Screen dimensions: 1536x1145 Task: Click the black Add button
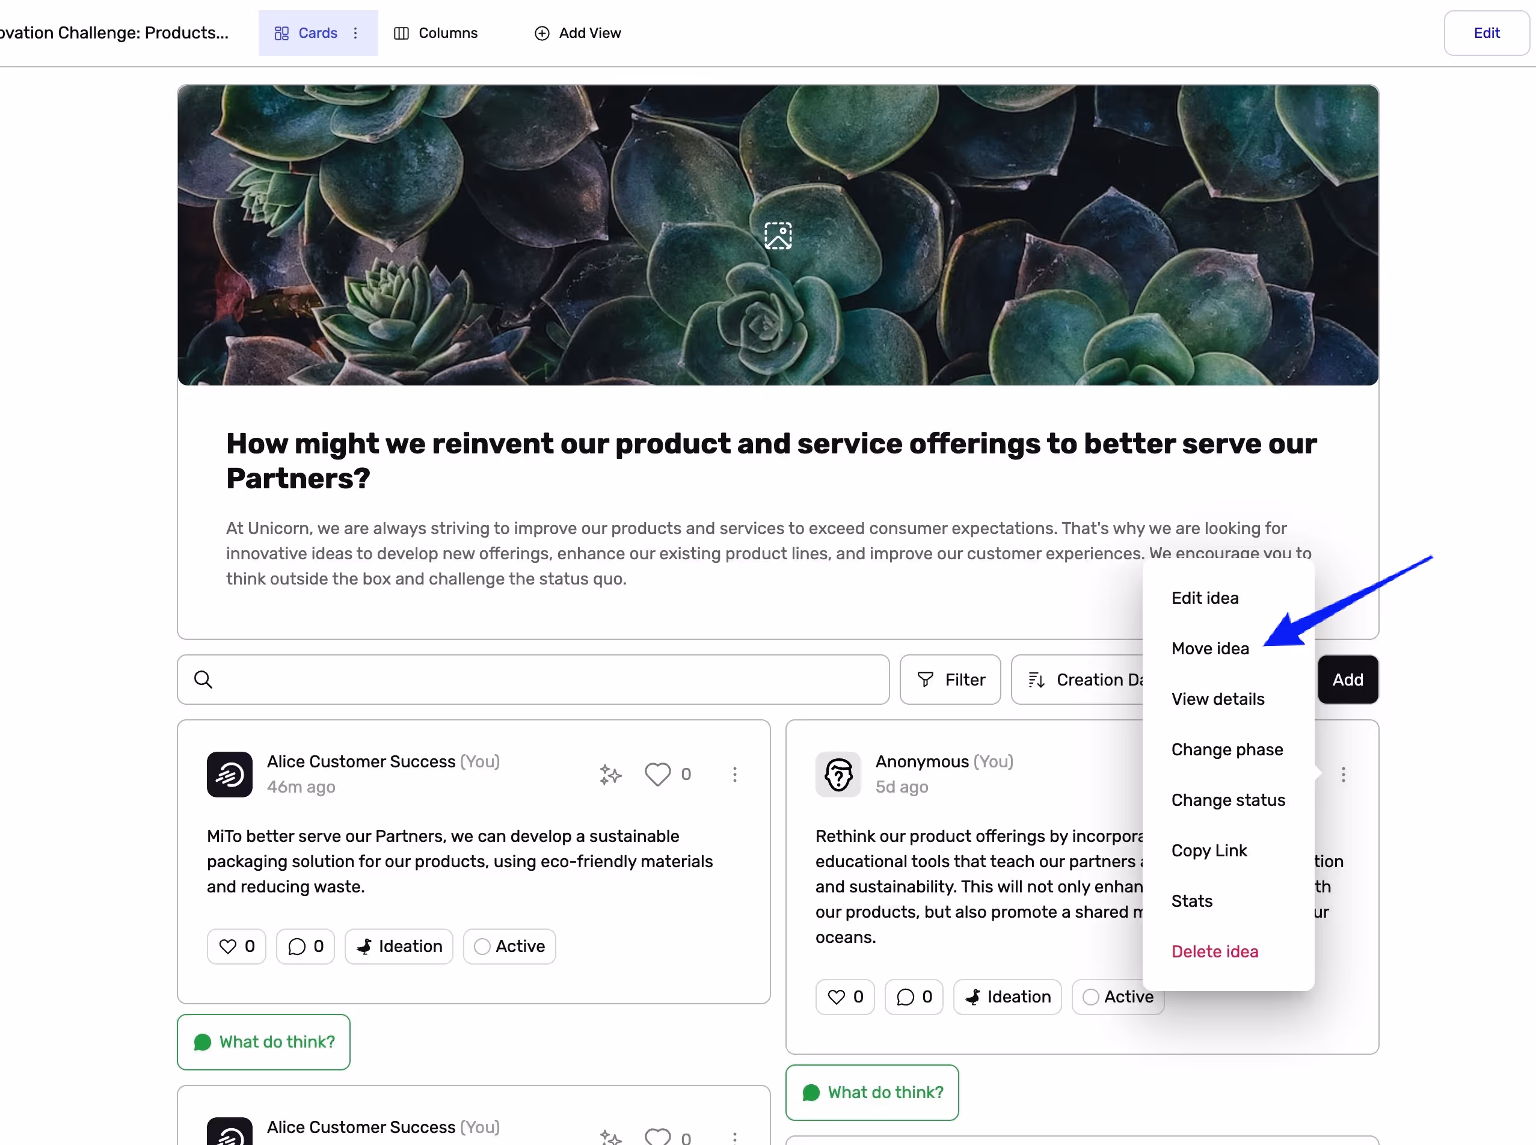pos(1347,679)
